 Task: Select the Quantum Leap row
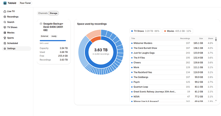coord(172,87)
